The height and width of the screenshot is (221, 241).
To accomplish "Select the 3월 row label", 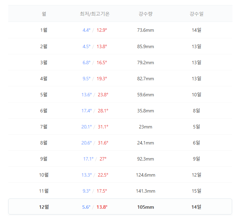I will (x=44, y=63).
